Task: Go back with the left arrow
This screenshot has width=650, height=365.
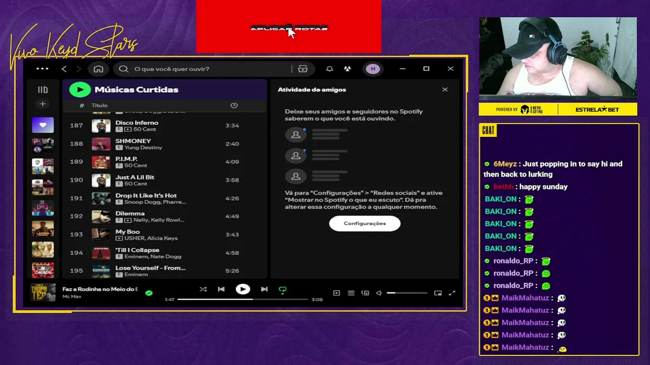Action: (x=64, y=68)
